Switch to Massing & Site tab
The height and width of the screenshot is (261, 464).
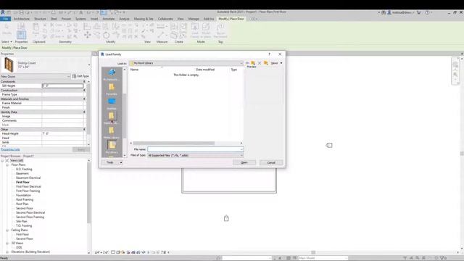pos(144,19)
